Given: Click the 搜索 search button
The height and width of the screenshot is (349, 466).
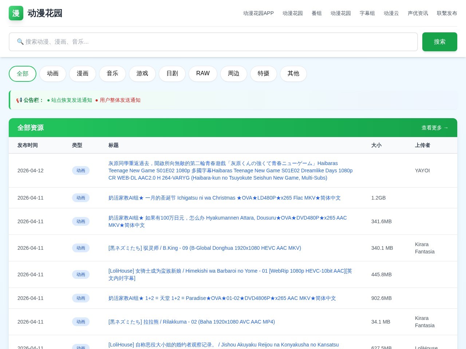Looking at the screenshot, I should tap(439, 42).
